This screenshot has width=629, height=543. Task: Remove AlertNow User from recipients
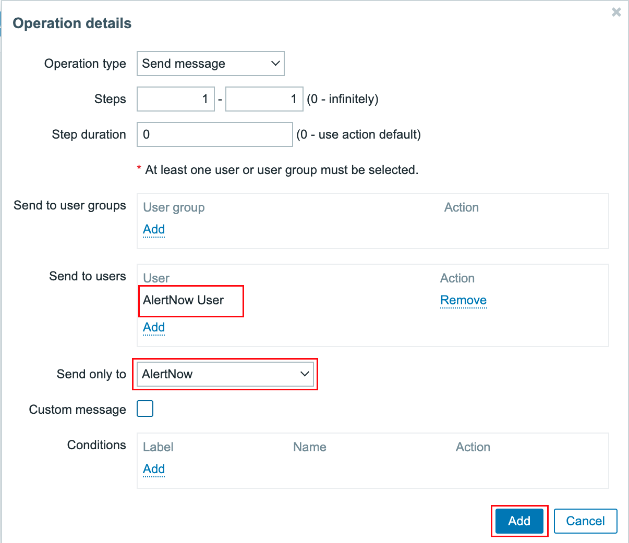tap(463, 300)
